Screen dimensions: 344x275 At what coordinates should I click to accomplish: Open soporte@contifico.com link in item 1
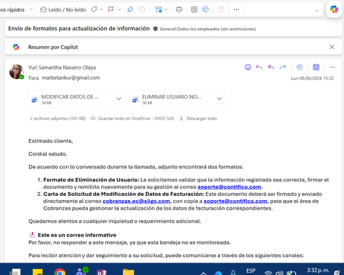tap(229, 187)
